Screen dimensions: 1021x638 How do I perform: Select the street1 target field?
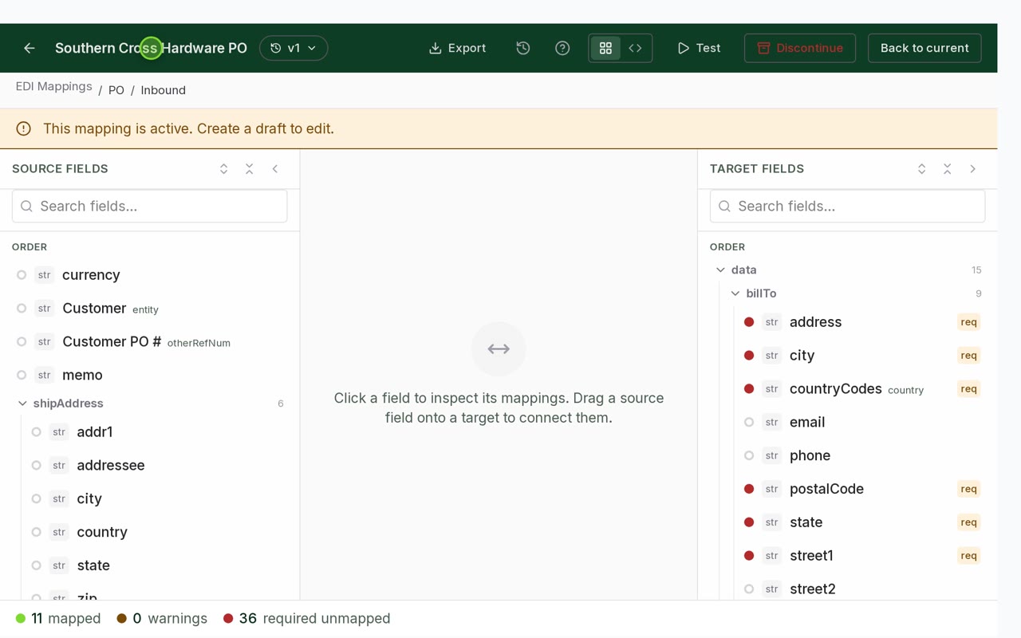click(862, 556)
